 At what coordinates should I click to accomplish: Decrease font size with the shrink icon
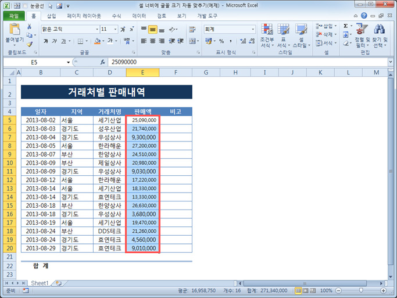point(132,29)
